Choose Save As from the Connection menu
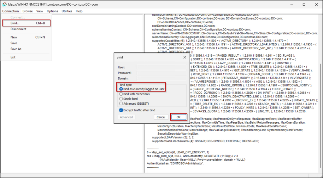Viewport: 323px width, 178px height. 16,49
